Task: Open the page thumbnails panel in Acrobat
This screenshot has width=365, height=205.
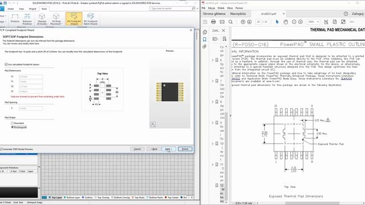Action: coord(205,32)
